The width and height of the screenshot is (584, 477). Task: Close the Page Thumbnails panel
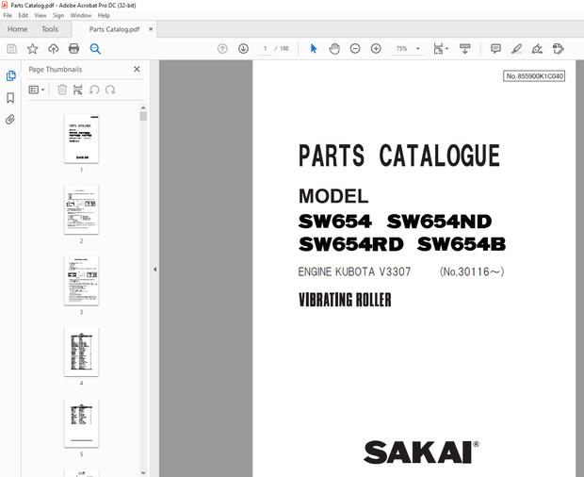click(x=137, y=70)
